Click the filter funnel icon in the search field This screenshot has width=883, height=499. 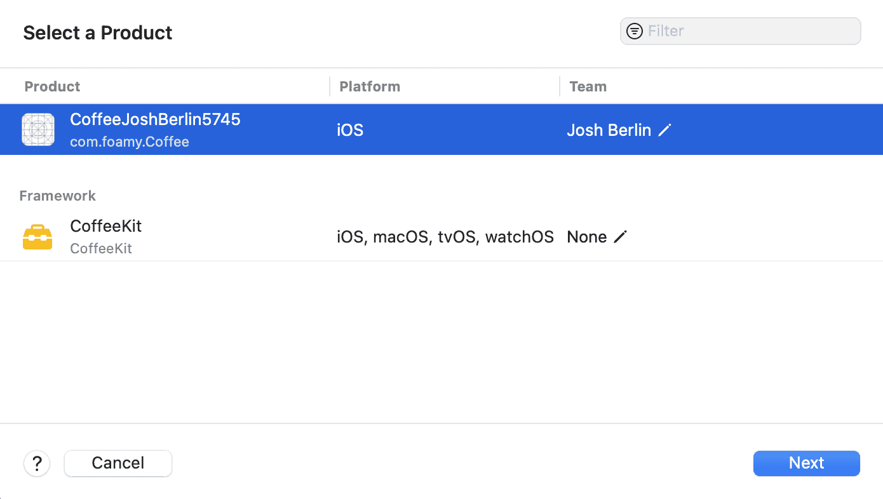coord(634,30)
